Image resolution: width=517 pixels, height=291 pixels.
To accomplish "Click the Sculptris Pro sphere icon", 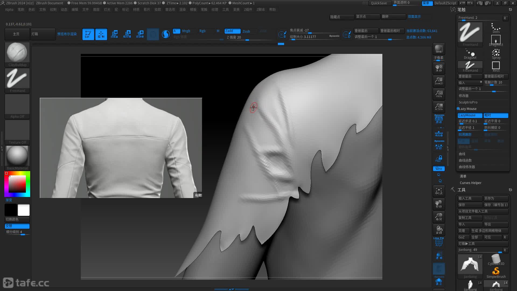I will (166, 34).
